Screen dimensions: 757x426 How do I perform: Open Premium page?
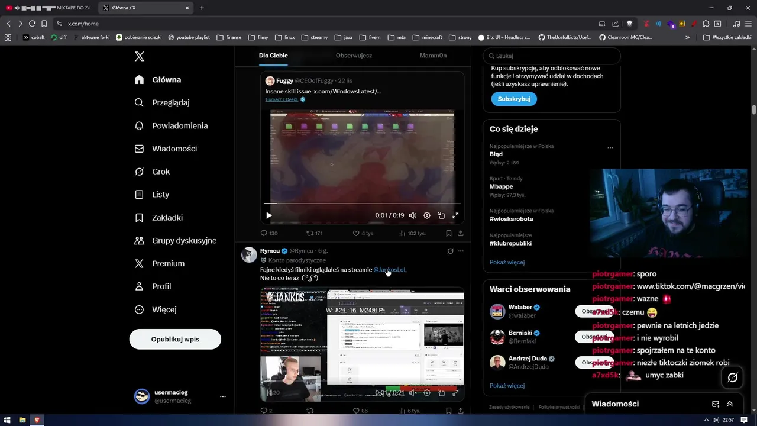pyautogui.click(x=160, y=263)
